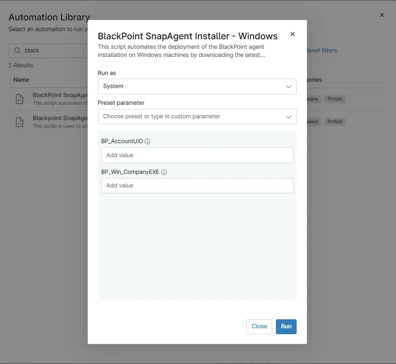Viewport: 396px width, 364px height.
Task: Close the Automation Library panel
Action: (382, 15)
